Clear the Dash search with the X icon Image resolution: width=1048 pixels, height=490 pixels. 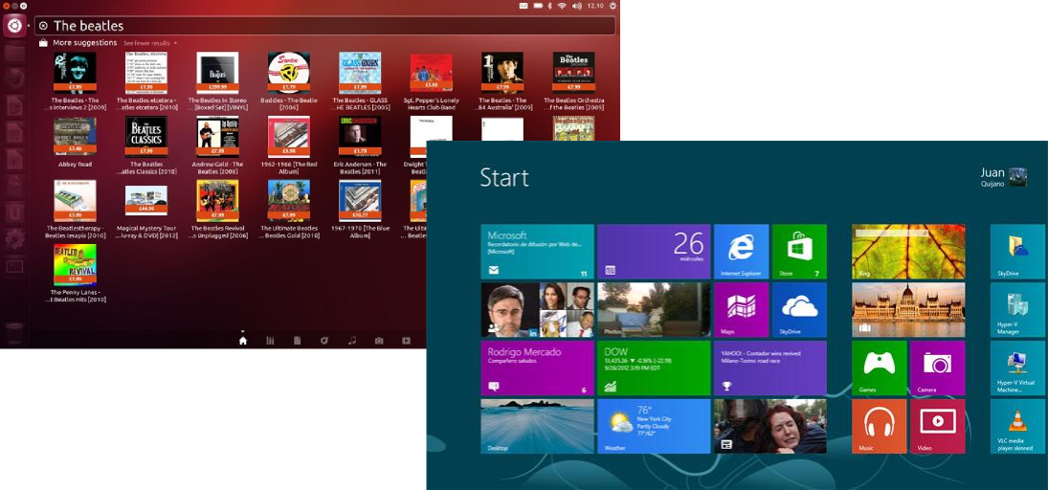[43, 26]
